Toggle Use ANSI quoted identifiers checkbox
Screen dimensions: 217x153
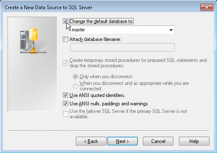pos(65,95)
